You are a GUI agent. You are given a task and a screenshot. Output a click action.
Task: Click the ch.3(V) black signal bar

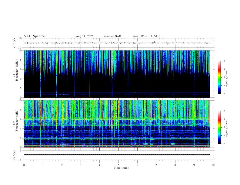click(x=117, y=155)
